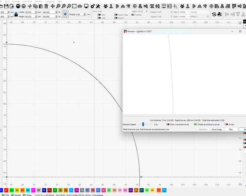The width and height of the screenshot is (246, 196).
Task: Open Align Y Middle dropdown
Action: (x=184, y=16)
